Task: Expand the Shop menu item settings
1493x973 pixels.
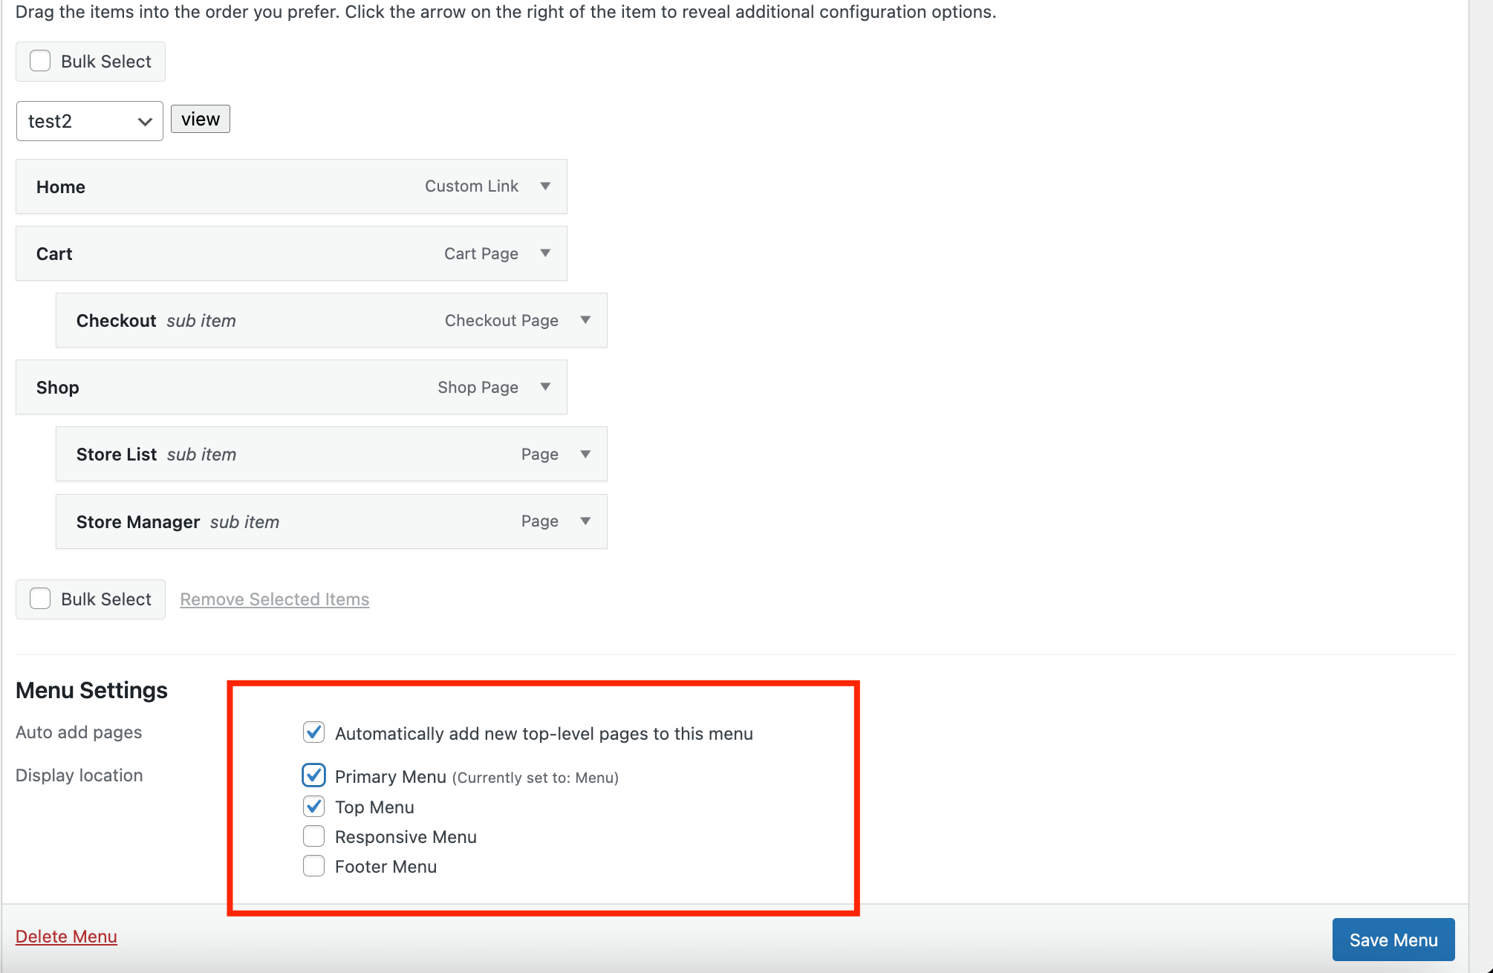Action: [544, 387]
